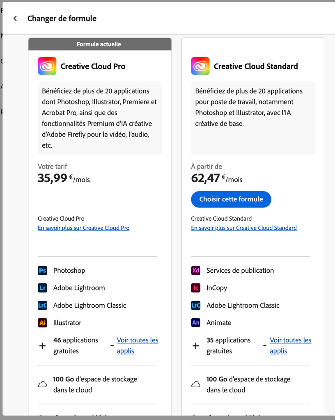Open En savoir plus sur Creative Cloud Standard

pos(244,228)
